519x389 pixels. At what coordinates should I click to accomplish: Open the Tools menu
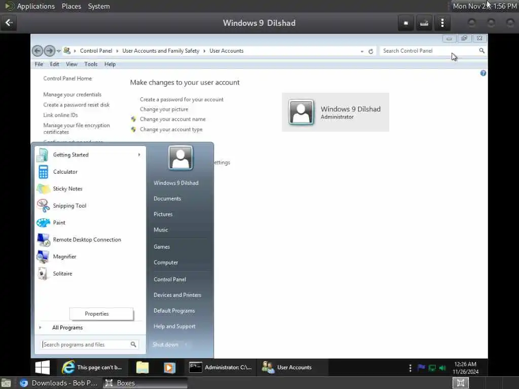coord(91,64)
